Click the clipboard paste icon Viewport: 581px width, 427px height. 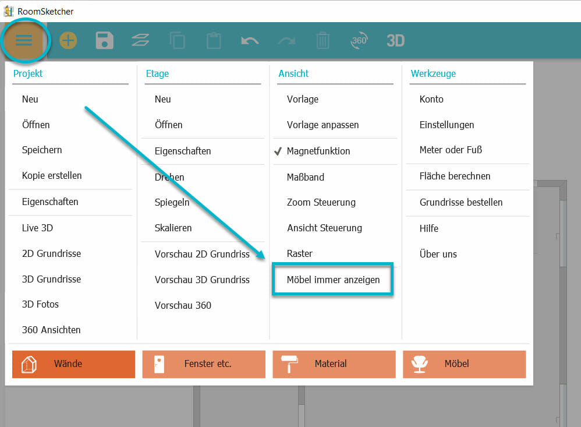pyautogui.click(x=214, y=40)
